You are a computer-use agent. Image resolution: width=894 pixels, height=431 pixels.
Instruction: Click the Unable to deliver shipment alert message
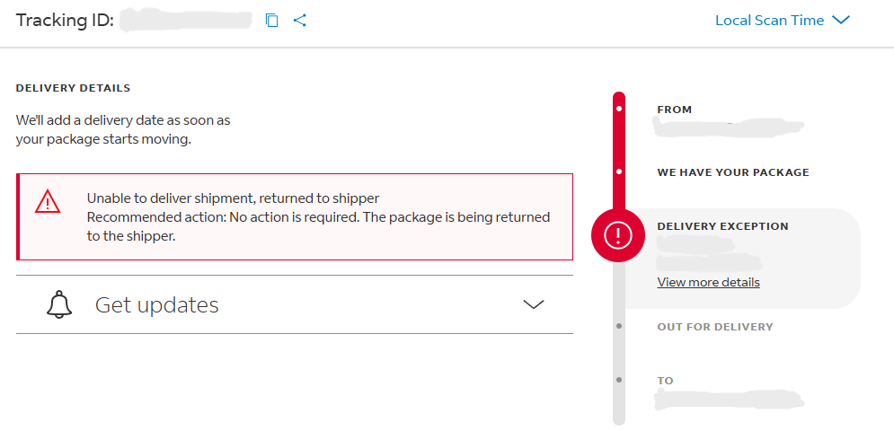coord(233,198)
